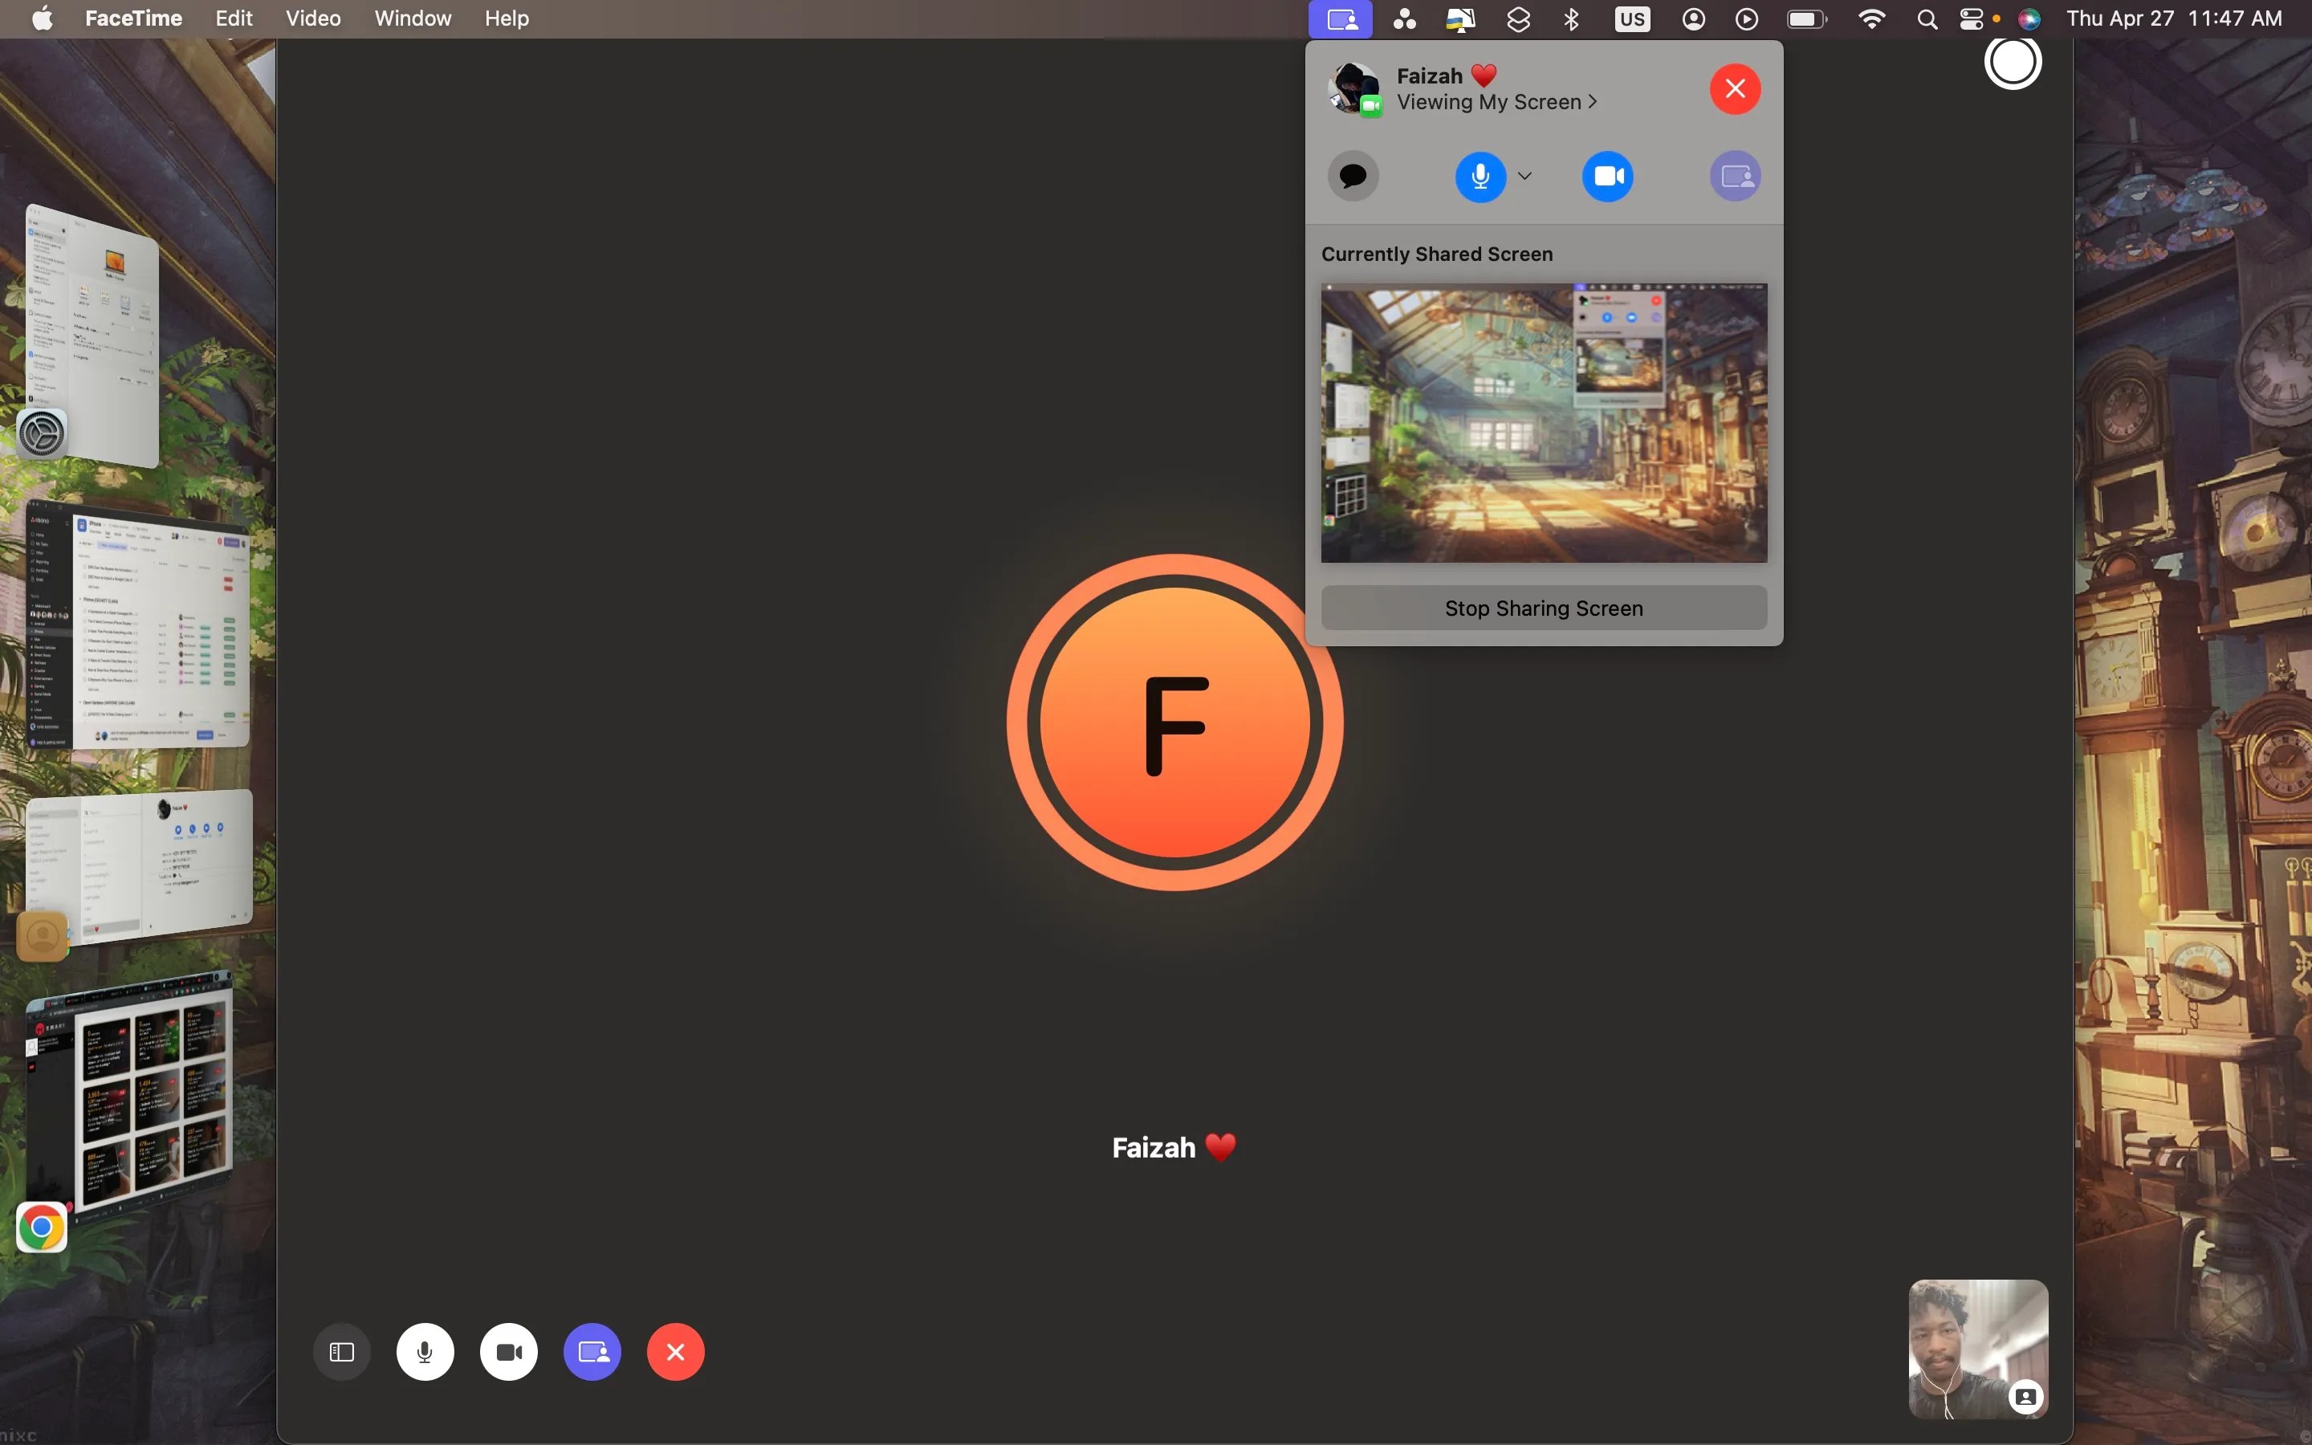Open Control Center from the menu bar

pyautogui.click(x=1973, y=18)
